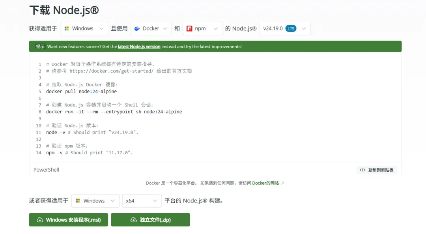
Task: Open the x64 architecture dropdown
Action: (142, 201)
